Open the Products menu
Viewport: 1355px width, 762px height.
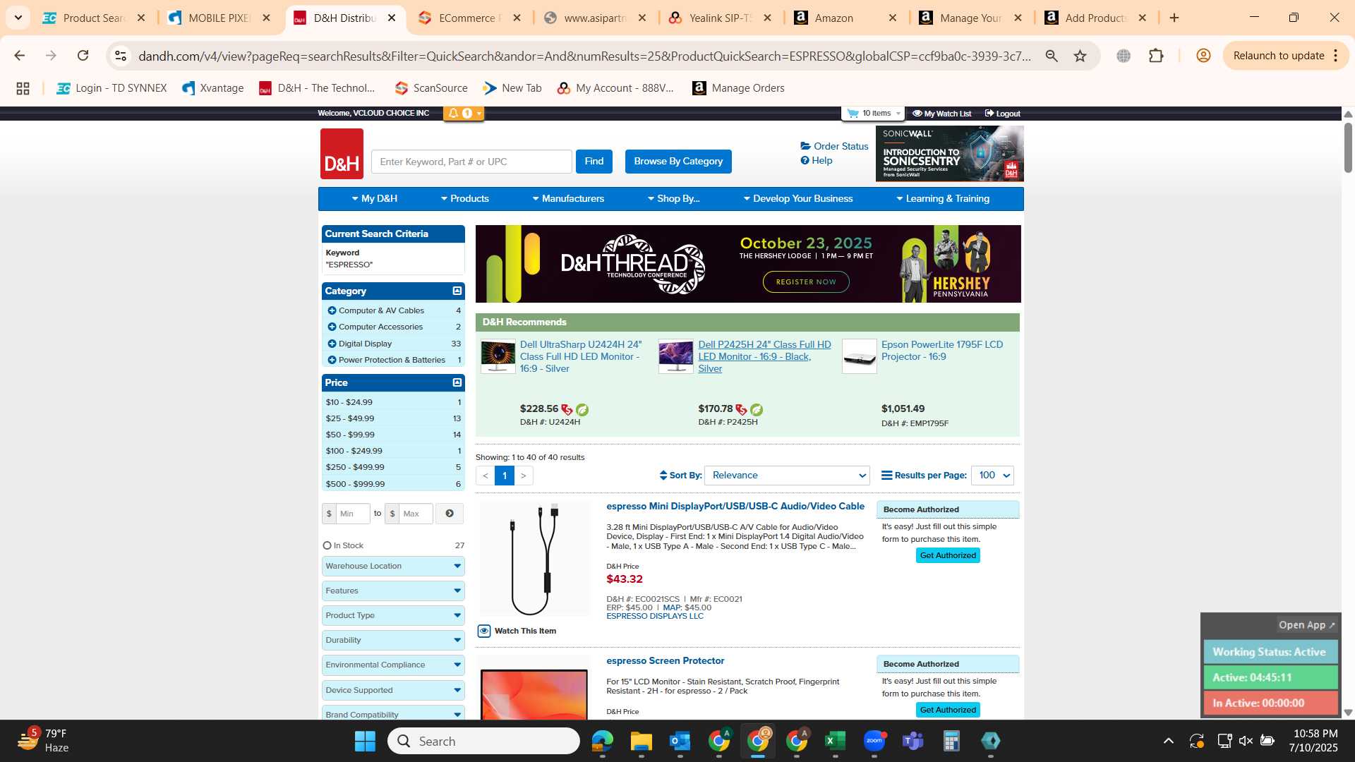465,199
